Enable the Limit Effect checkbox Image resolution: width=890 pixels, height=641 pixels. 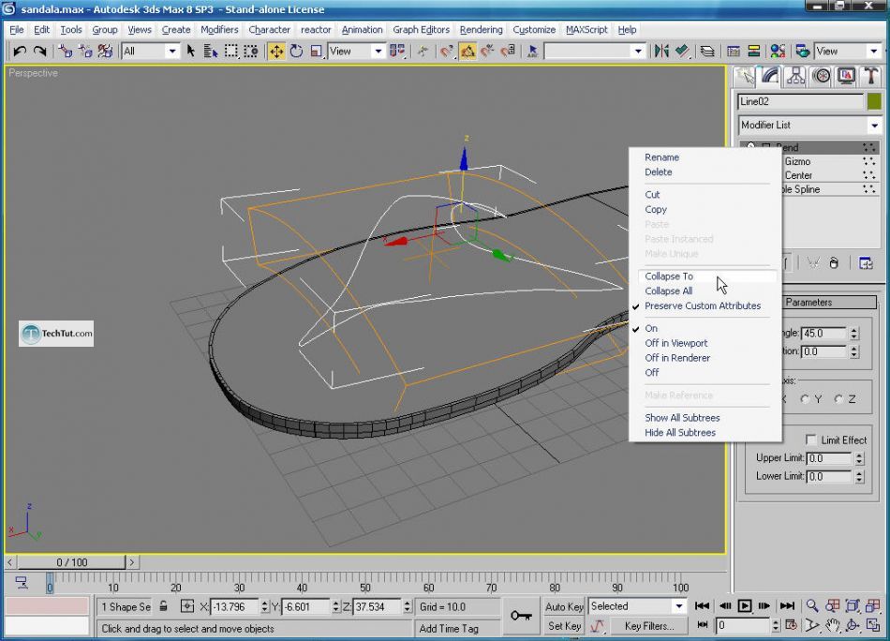(x=810, y=440)
